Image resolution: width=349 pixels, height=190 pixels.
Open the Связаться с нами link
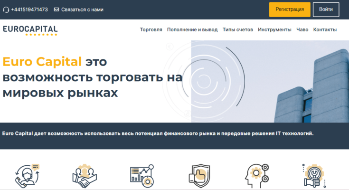(82, 9)
